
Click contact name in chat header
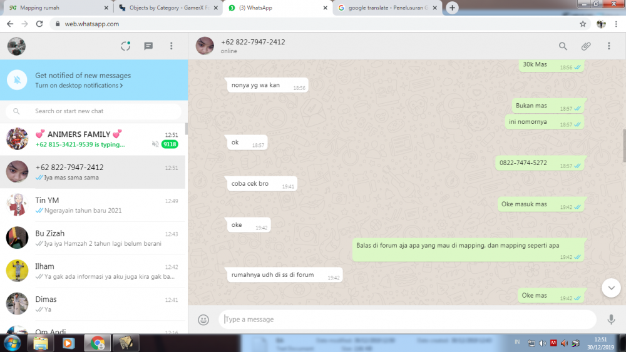click(253, 42)
